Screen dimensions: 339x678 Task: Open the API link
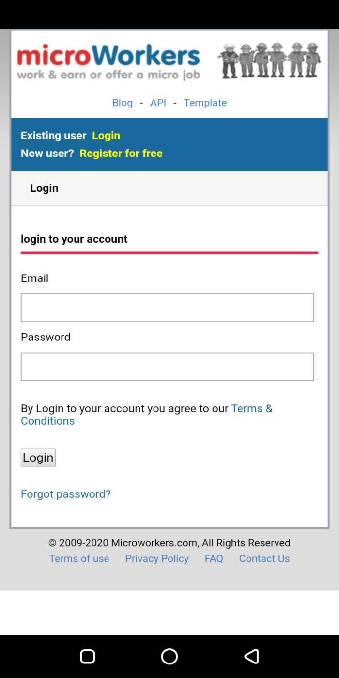[x=158, y=103]
